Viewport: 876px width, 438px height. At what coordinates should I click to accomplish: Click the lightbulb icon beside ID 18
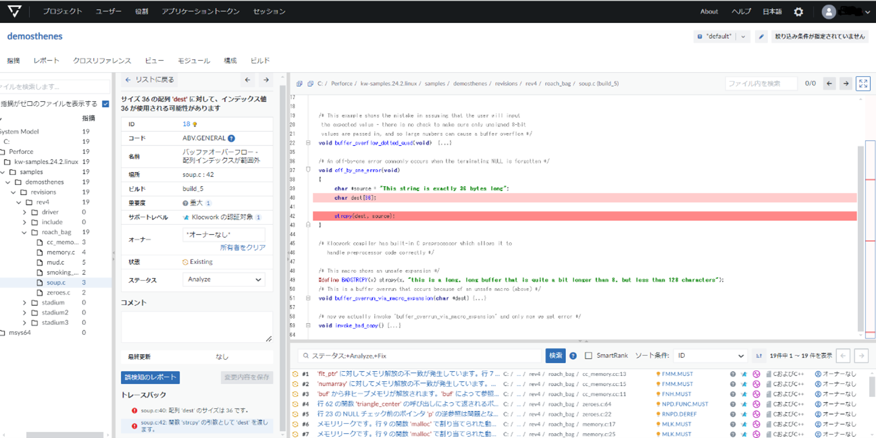click(x=195, y=125)
